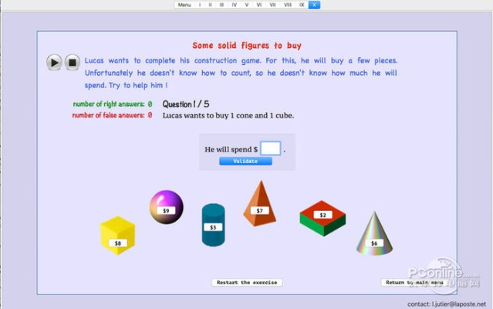Click the dollar amount answer field
The width and height of the screenshot is (493, 309).
pos(270,148)
